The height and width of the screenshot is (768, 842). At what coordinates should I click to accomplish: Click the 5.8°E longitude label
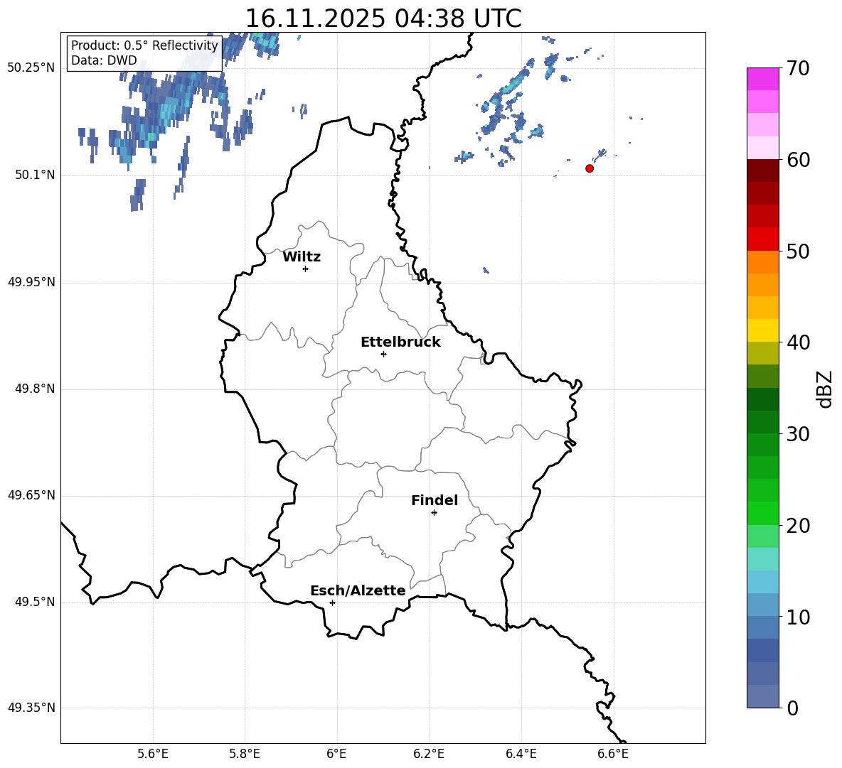click(245, 754)
